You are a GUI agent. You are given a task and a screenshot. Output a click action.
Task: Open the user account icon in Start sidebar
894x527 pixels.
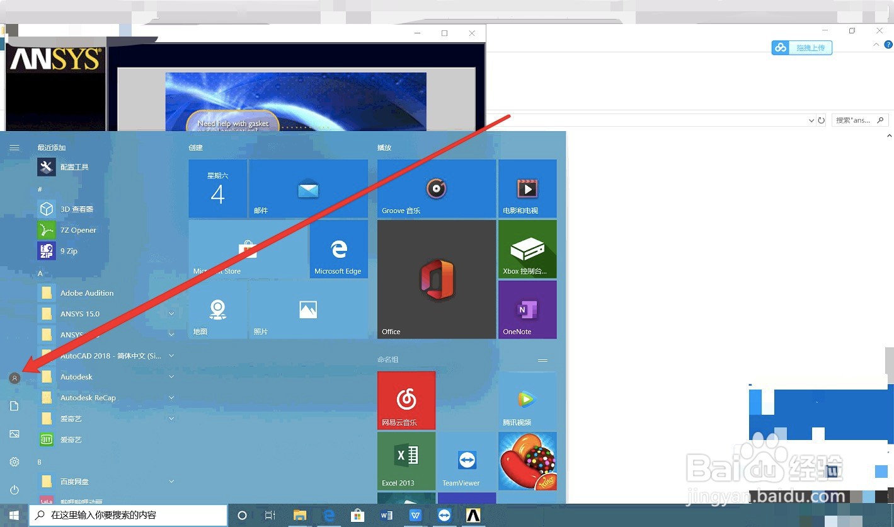pos(14,378)
